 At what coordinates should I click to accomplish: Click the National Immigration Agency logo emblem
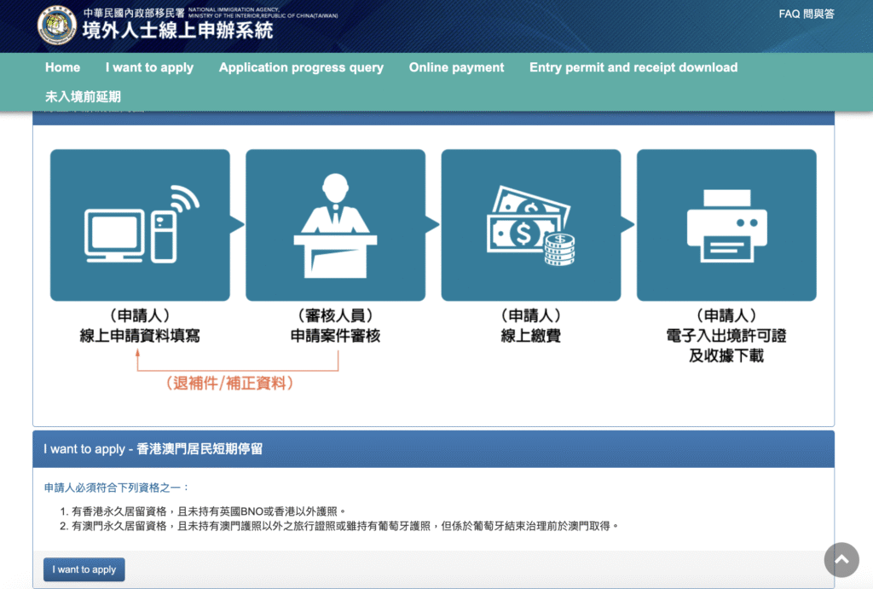(x=57, y=25)
